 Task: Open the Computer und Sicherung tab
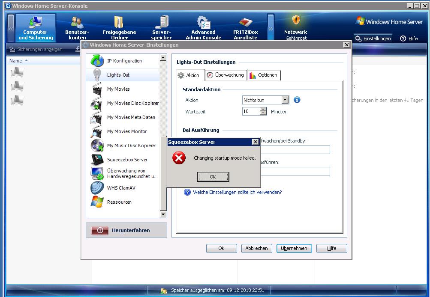click(x=36, y=28)
